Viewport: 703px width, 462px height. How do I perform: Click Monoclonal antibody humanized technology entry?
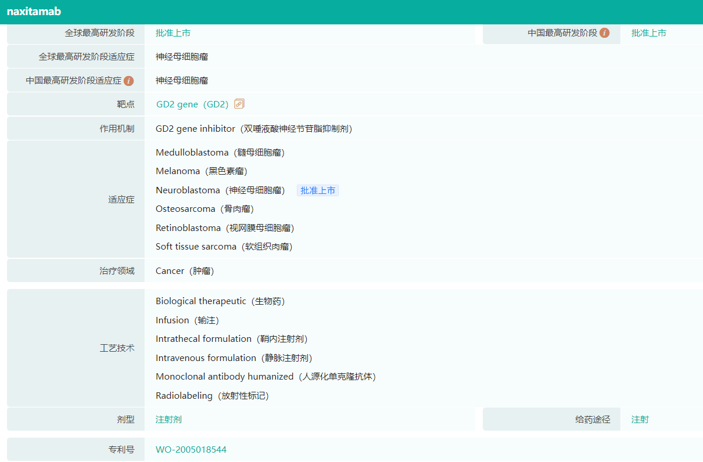[x=266, y=377]
